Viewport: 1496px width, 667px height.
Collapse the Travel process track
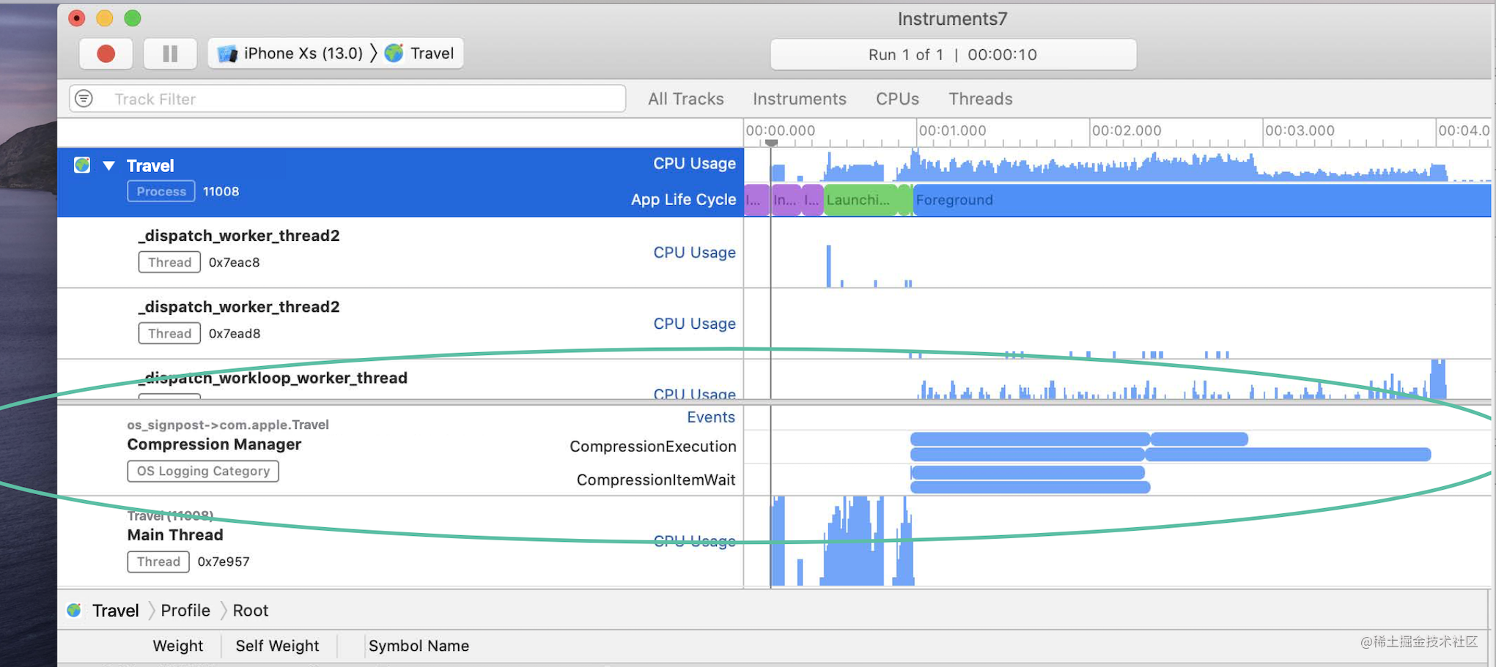coord(108,165)
